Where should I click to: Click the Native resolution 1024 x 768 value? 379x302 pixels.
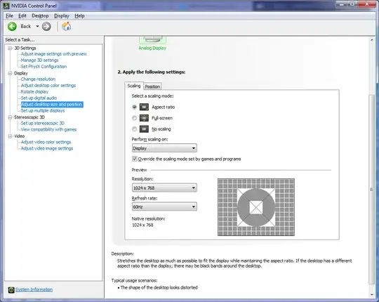142,225
